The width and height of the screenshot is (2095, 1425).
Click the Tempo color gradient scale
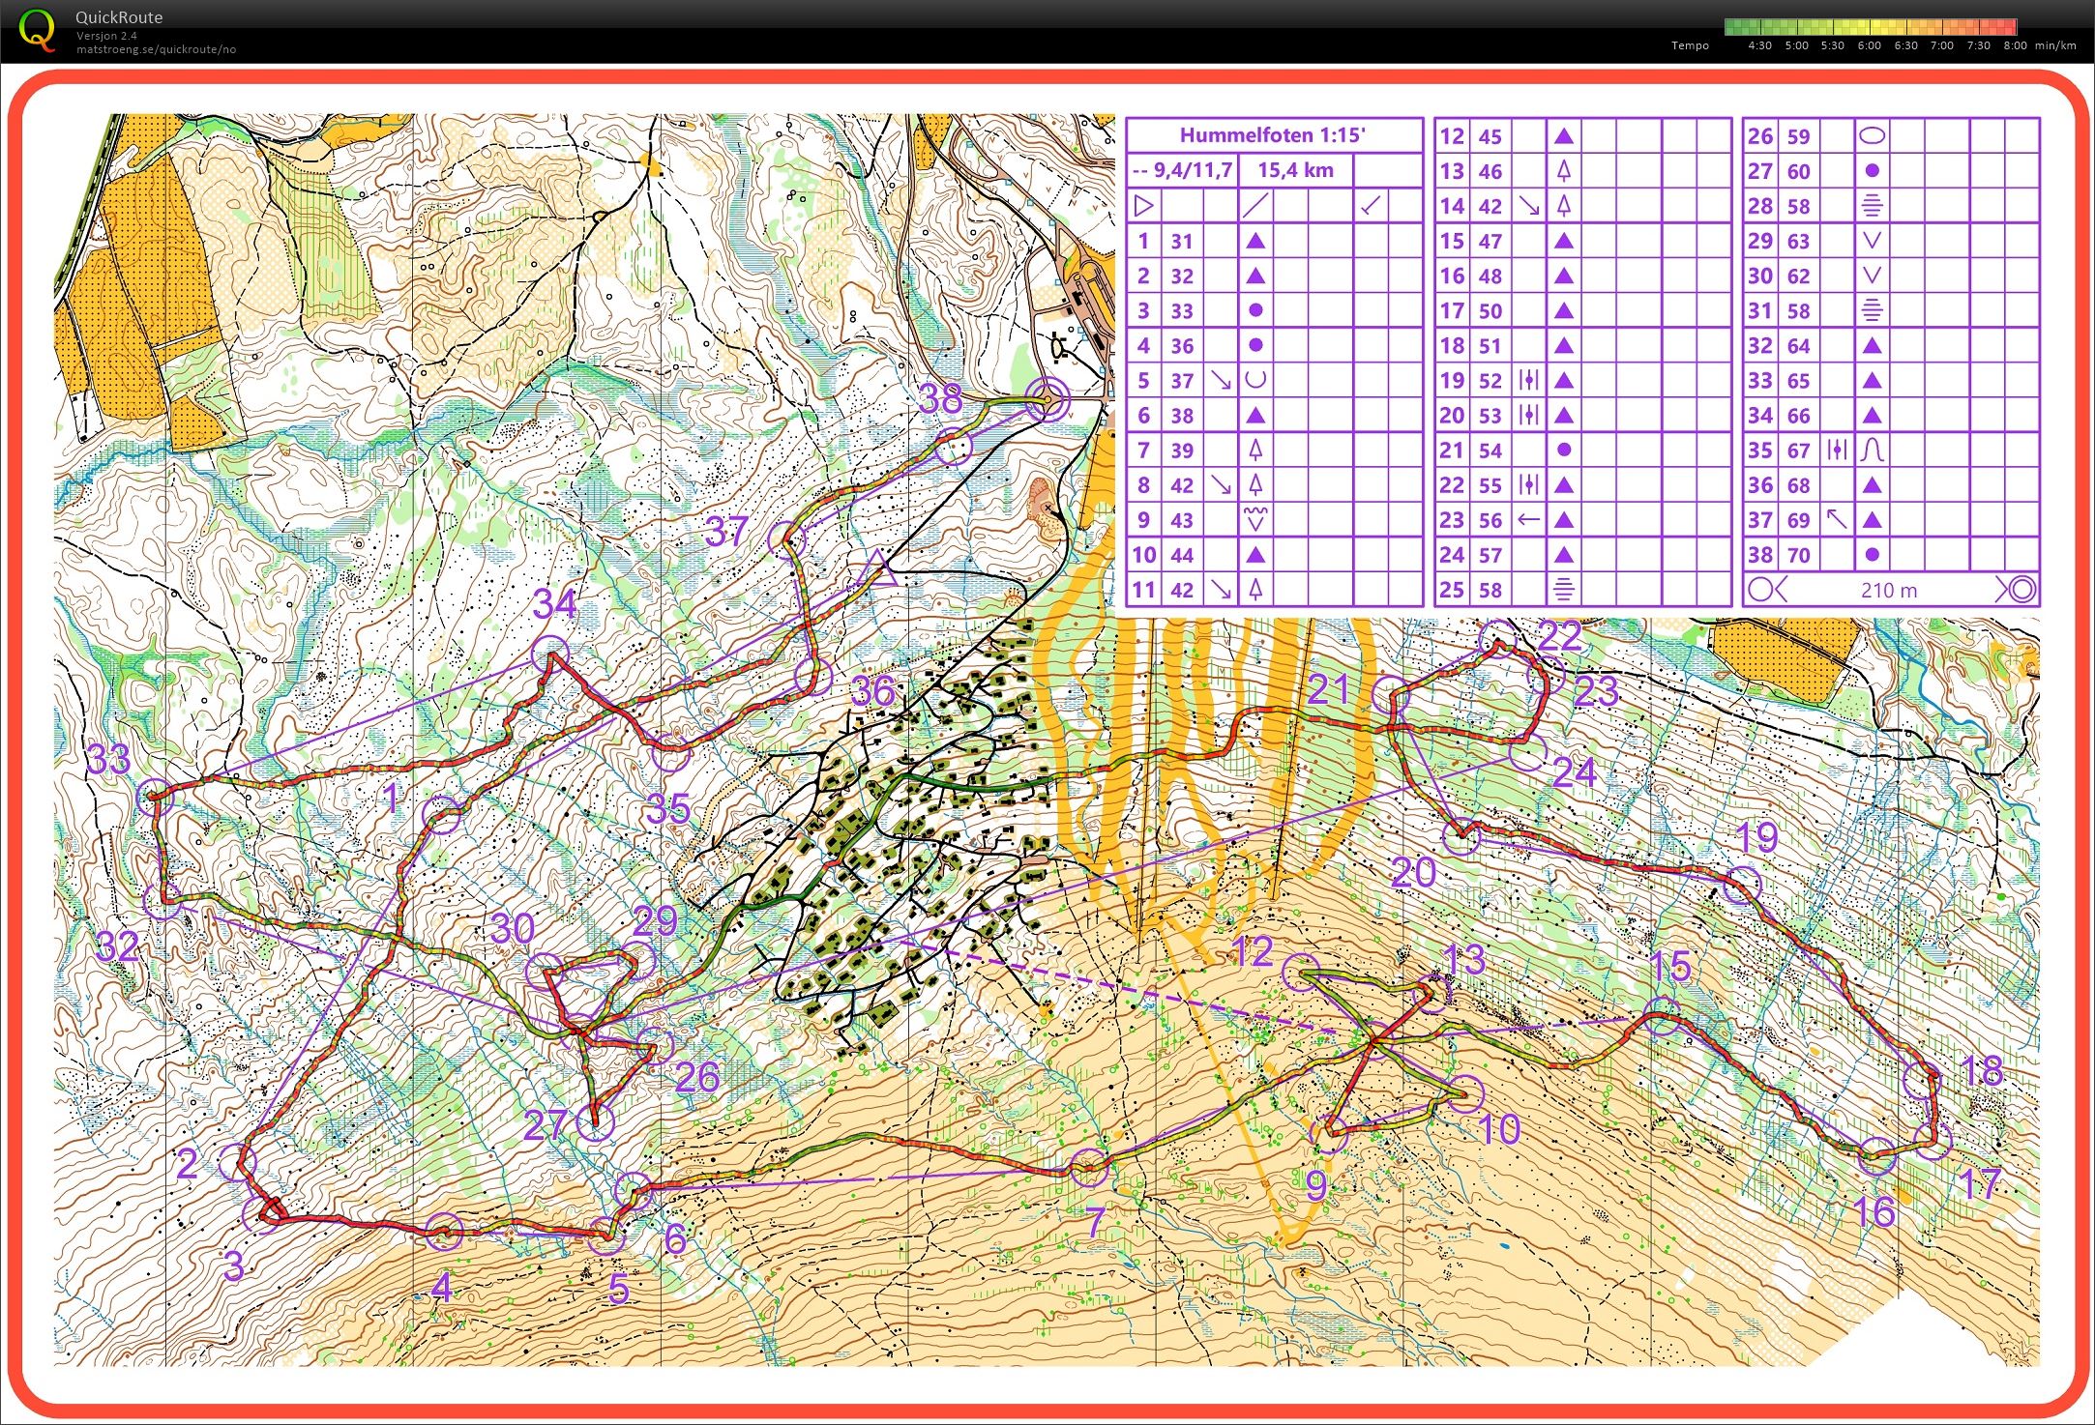click(x=1870, y=27)
